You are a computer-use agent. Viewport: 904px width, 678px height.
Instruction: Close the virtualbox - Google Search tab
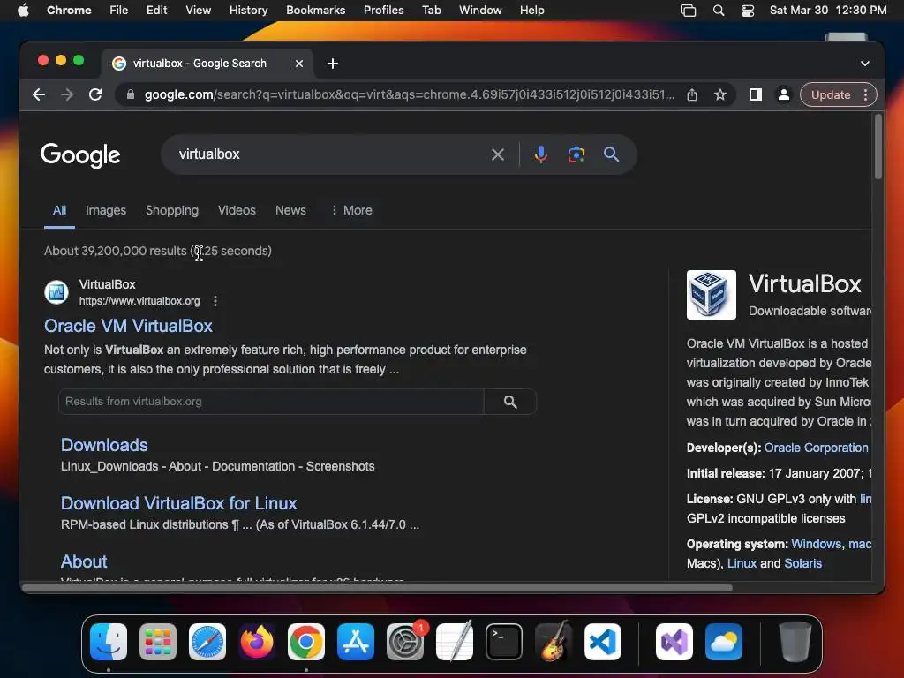coord(299,64)
